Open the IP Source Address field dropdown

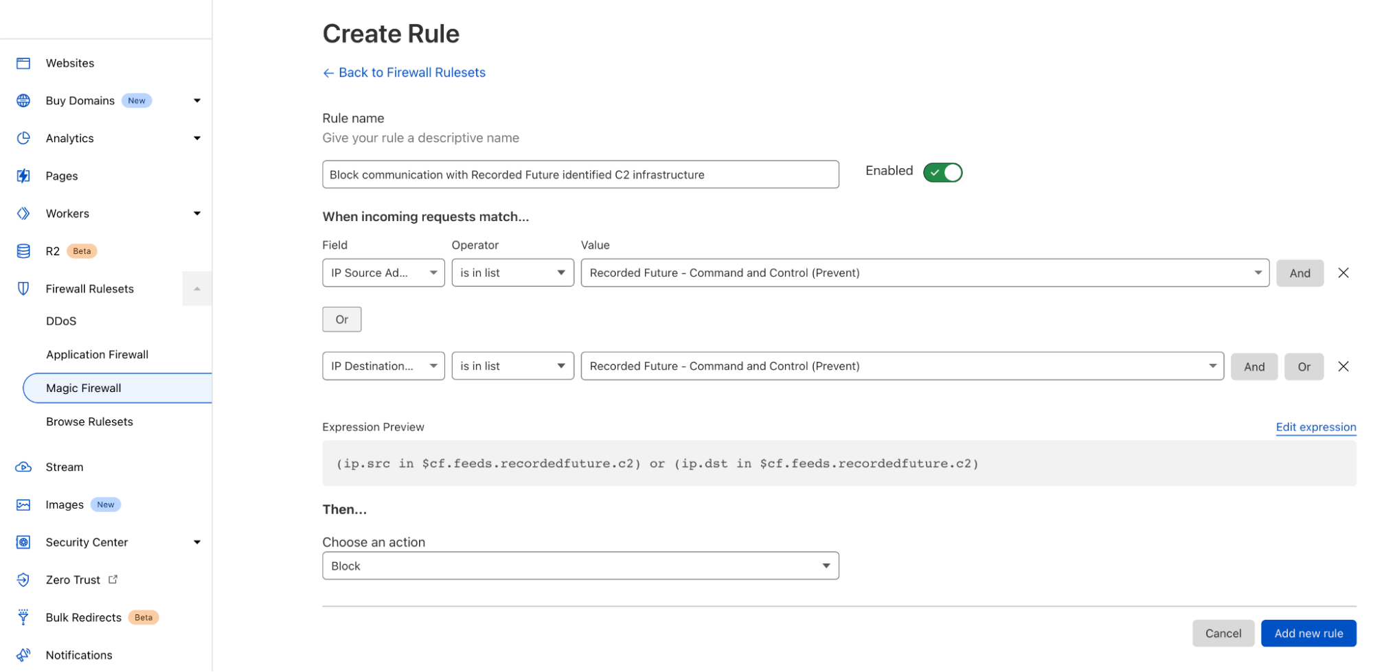(383, 273)
